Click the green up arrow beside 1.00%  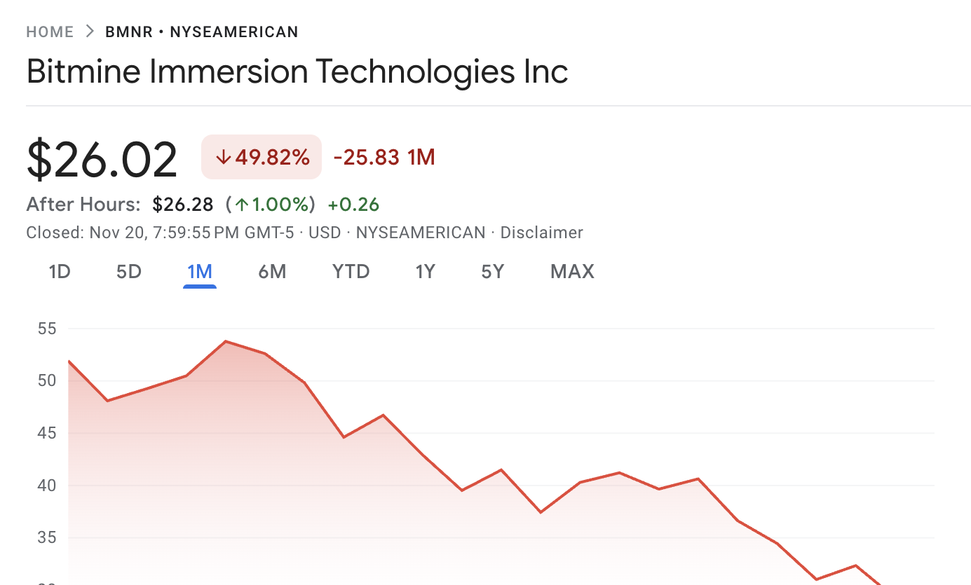(x=241, y=205)
